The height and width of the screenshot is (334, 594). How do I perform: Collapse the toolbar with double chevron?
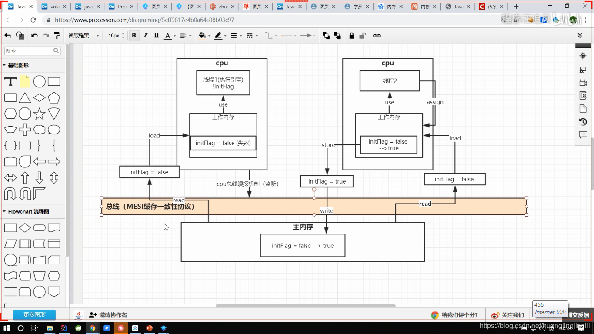pyautogui.click(x=580, y=36)
